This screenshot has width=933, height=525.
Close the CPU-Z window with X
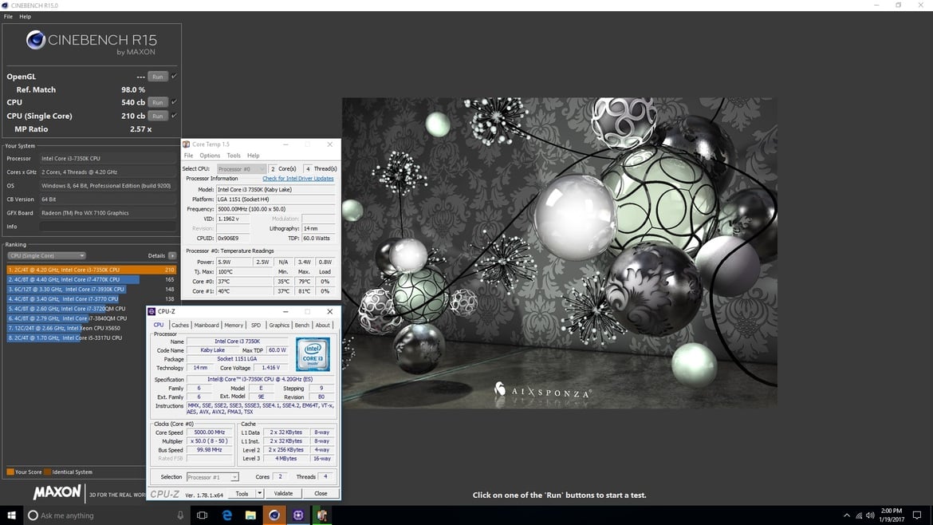coord(329,312)
